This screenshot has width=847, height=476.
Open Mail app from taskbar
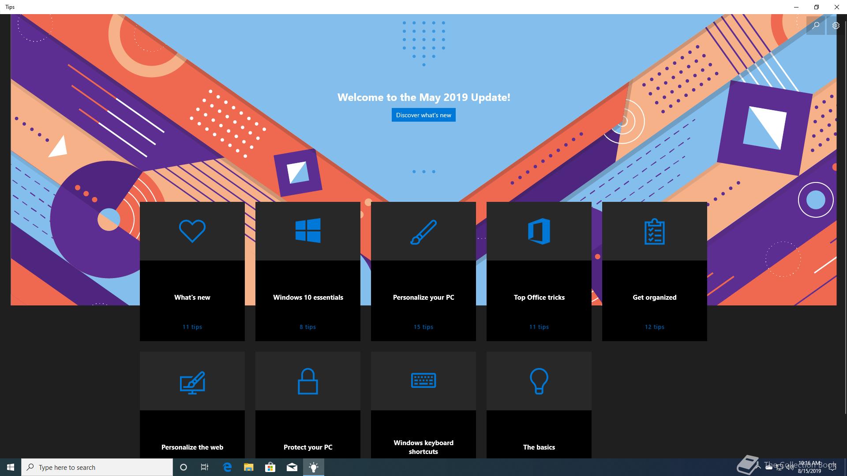292,467
